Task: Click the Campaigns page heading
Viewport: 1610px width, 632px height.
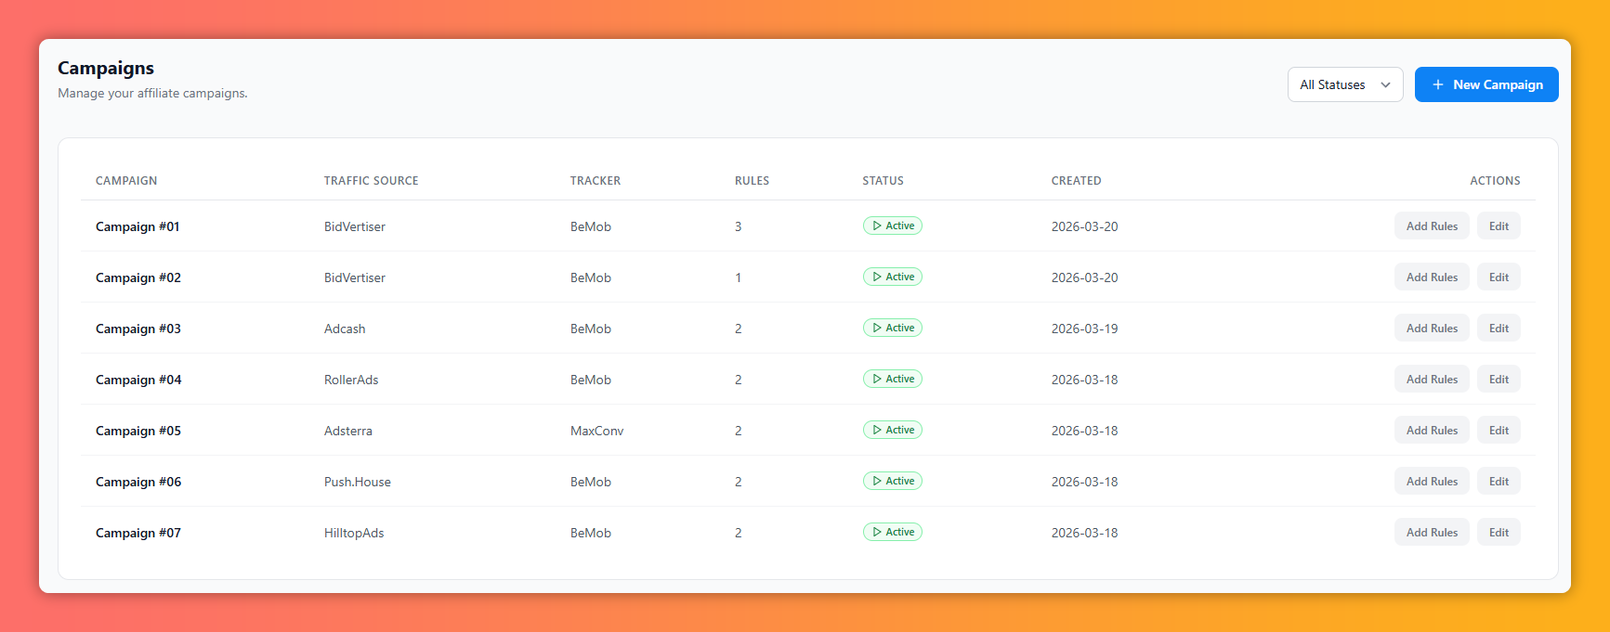Action: tap(106, 68)
